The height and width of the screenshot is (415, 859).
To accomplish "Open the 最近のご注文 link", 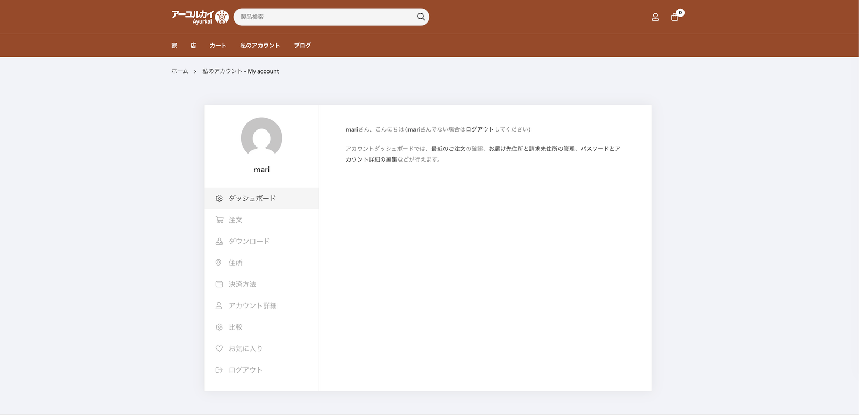I will (x=448, y=149).
